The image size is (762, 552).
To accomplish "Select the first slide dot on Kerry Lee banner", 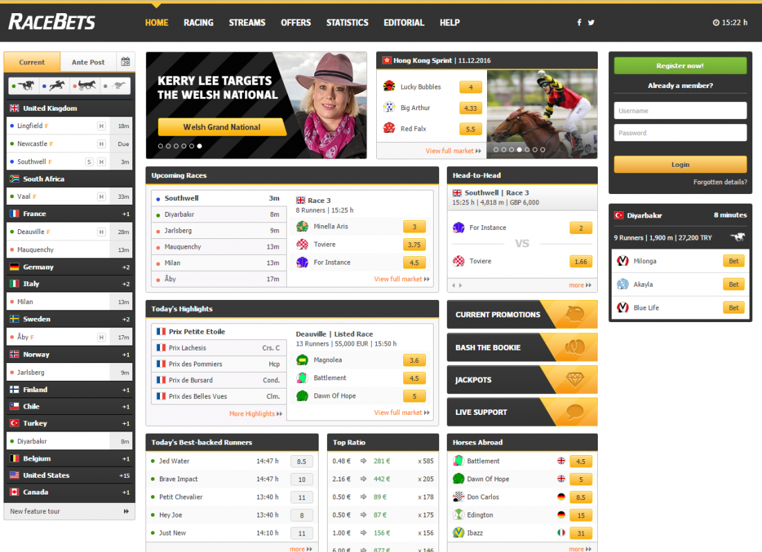I will [x=161, y=145].
